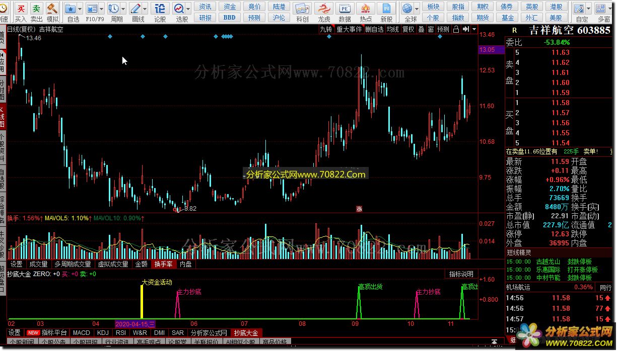This screenshot has height=351, width=617.
Task: Toggle the 窗 window button in chart toolbar
Action: tap(431, 29)
